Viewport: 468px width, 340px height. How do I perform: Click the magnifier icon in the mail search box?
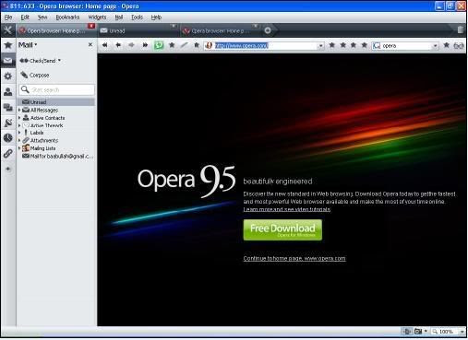(x=25, y=89)
